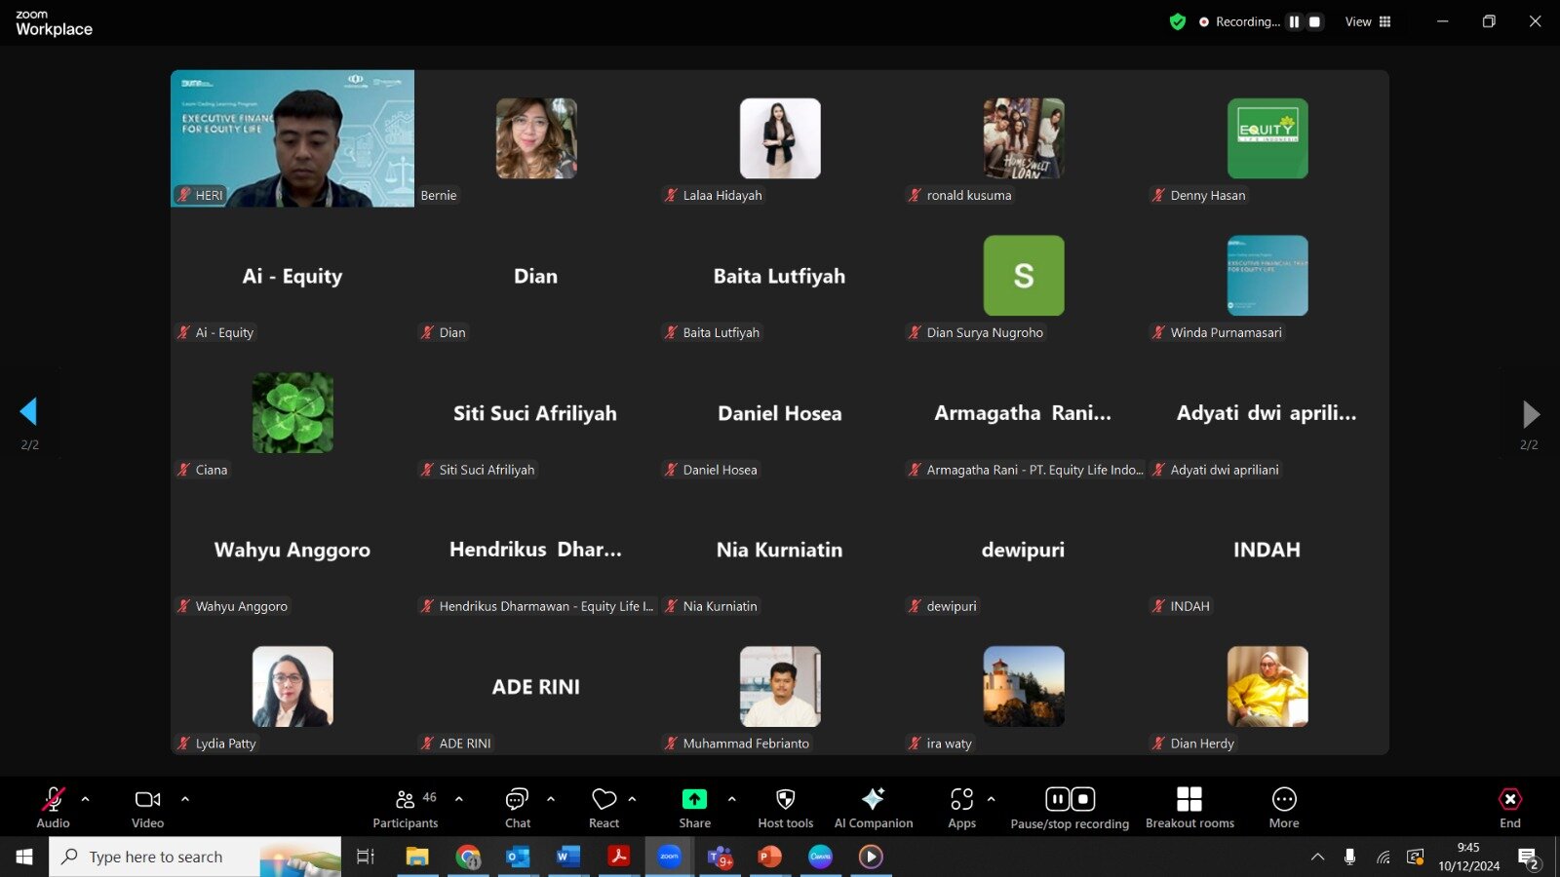Viewport: 1560px width, 877px height.
Task: Open Google Chrome from the taskbar
Action: click(x=468, y=857)
